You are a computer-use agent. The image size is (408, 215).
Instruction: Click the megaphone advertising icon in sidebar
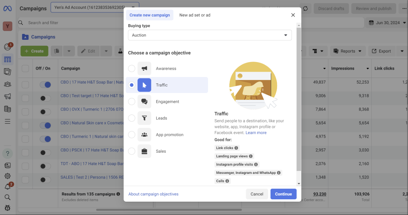7,97
